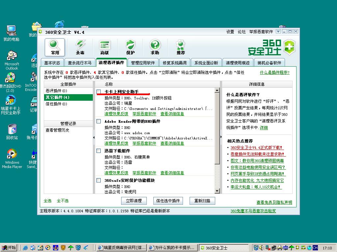Check the 360safe实时保护功能模块 checkbox
Image resolution: width=337 pixels, height=252 pixels.
99,180
